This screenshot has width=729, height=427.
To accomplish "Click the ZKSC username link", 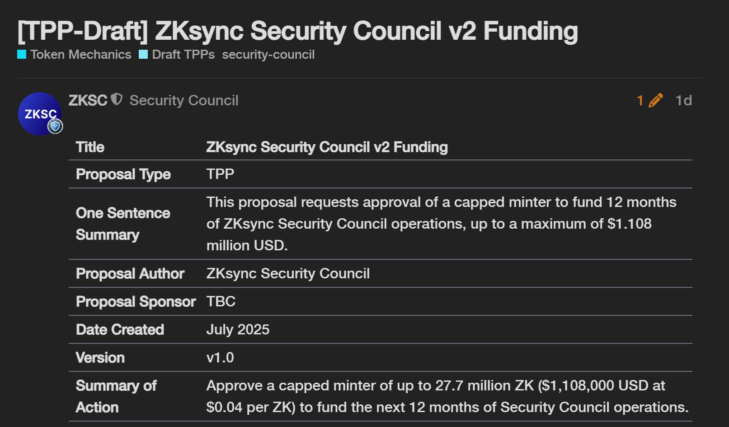I will (88, 100).
